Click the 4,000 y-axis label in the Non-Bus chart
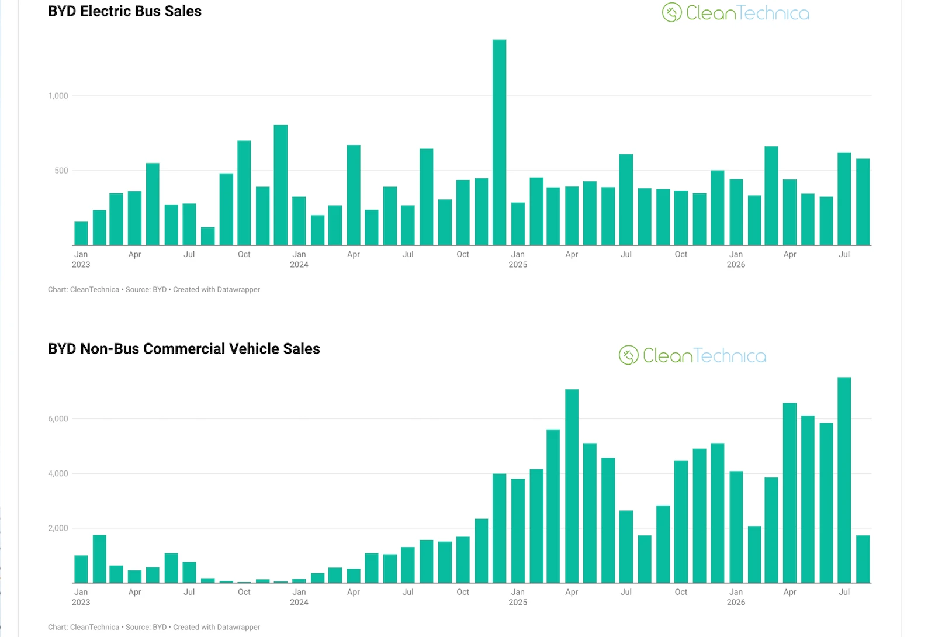 [58, 473]
